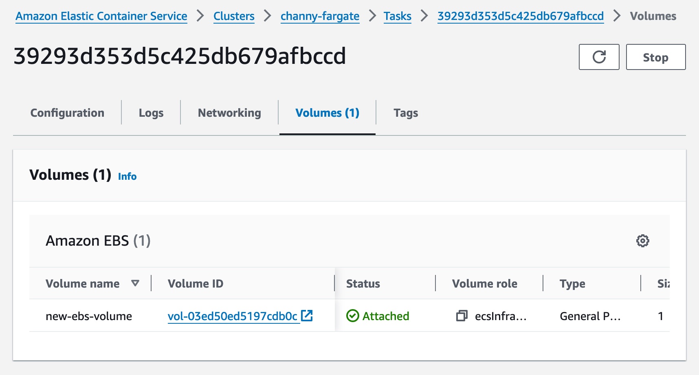Click the green Attached status icon
This screenshot has width=699, height=375.
(x=352, y=316)
